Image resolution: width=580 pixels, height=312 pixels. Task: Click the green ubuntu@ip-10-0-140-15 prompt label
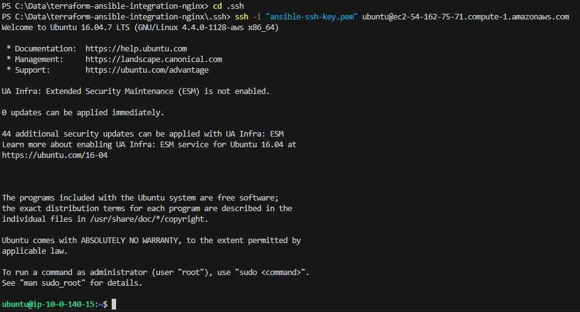[48, 304]
